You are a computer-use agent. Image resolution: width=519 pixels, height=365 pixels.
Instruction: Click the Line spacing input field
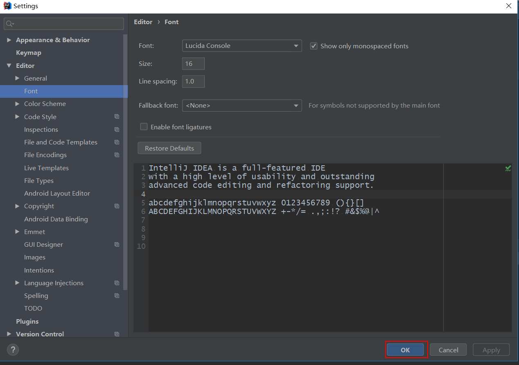[193, 81]
